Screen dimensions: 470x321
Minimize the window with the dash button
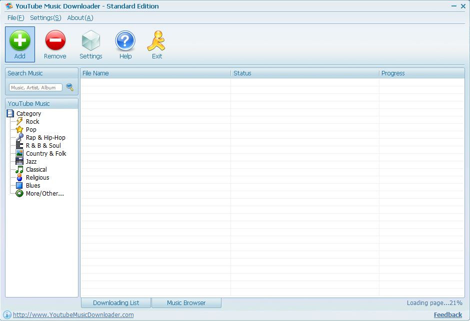pyautogui.click(x=454, y=6)
